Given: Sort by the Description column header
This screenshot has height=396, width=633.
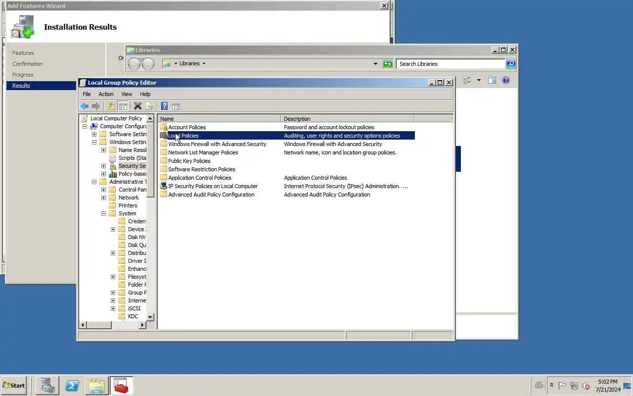Looking at the screenshot, I should 347,119.
